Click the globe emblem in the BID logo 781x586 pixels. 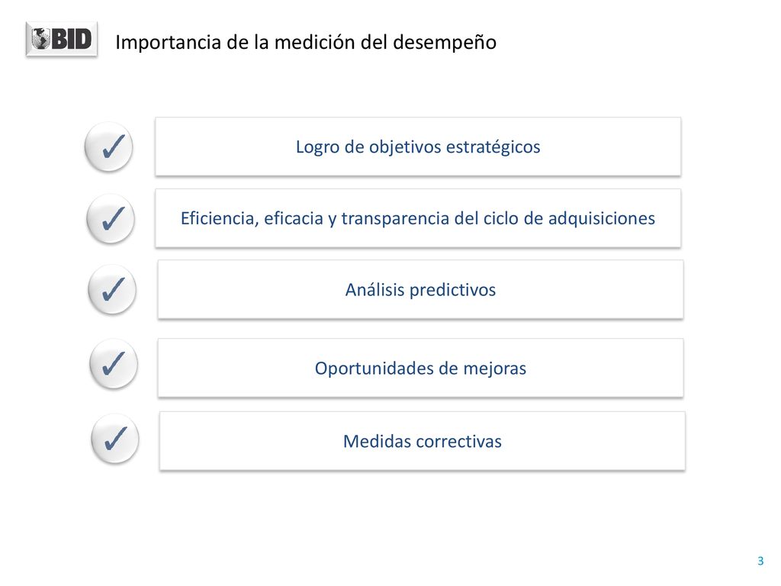point(41,39)
